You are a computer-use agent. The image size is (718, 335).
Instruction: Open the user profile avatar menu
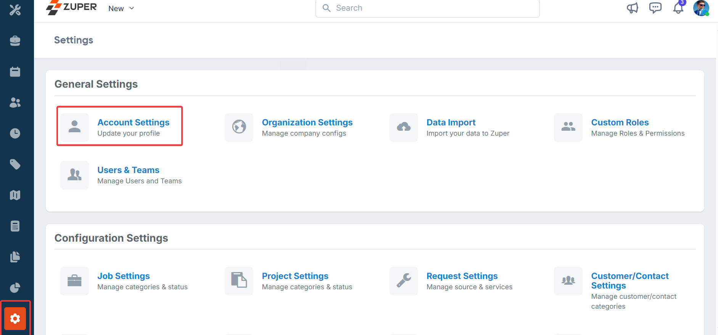pos(701,8)
